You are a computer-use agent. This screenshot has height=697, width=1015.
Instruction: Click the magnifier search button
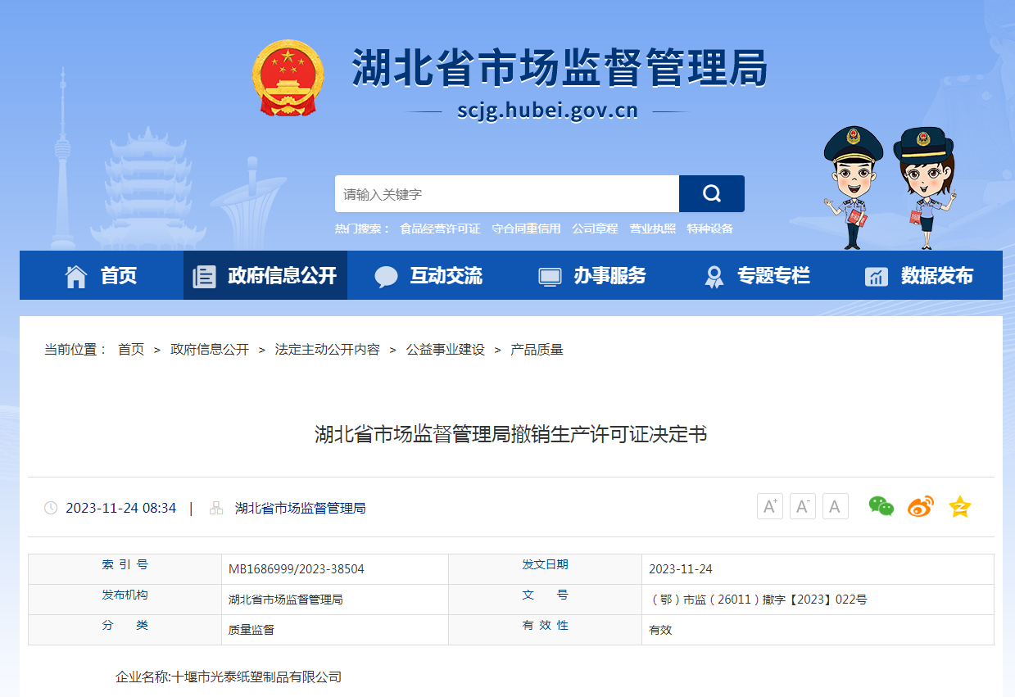(711, 194)
